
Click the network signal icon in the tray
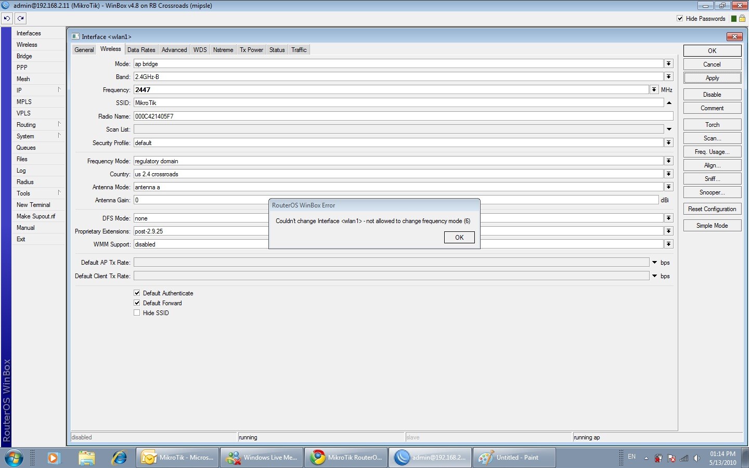click(x=683, y=459)
